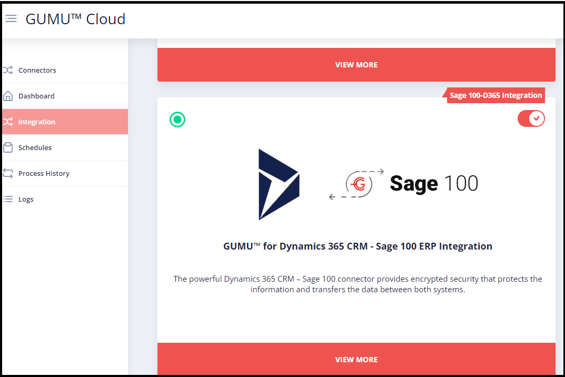Screen dimensions: 565x377
Task: Click the Process History arrows icon
Action: click(x=8, y=173)
